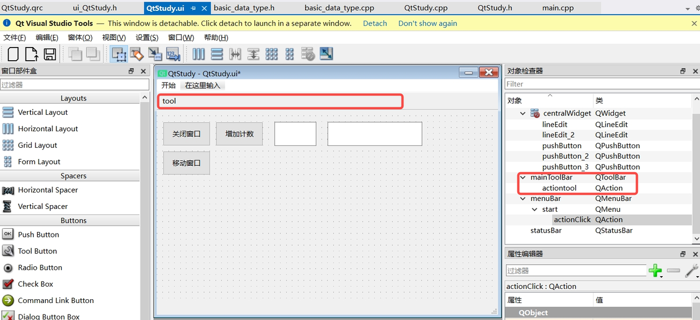Click the green plus add property icon

[655, 270]
